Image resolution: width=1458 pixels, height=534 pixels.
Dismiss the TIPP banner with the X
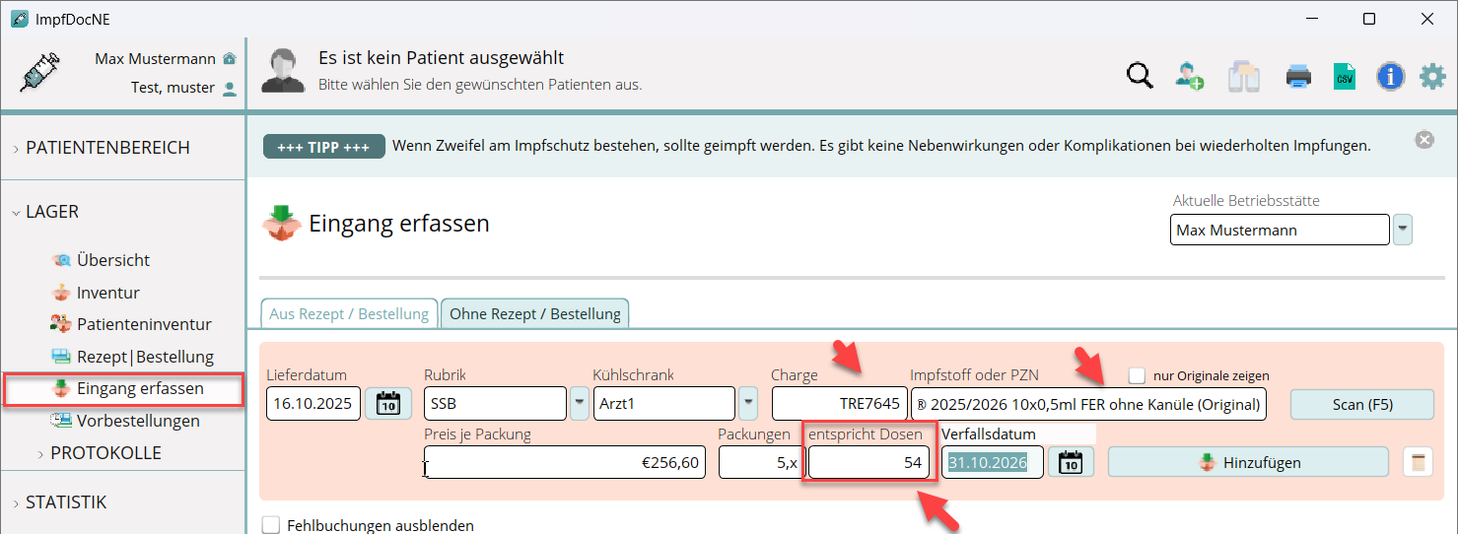(x=1423, y=140)
